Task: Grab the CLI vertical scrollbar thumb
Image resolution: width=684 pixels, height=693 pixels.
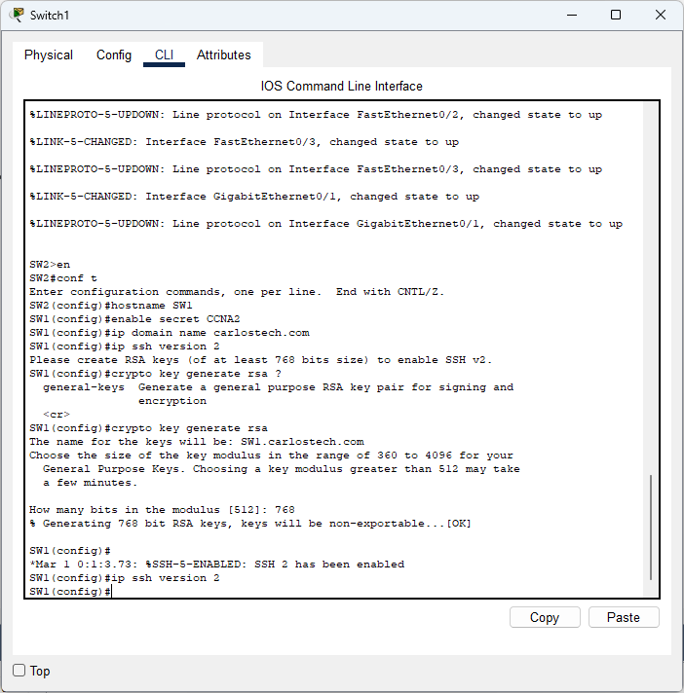Action: pyautogui.click(x=651, y=528)
